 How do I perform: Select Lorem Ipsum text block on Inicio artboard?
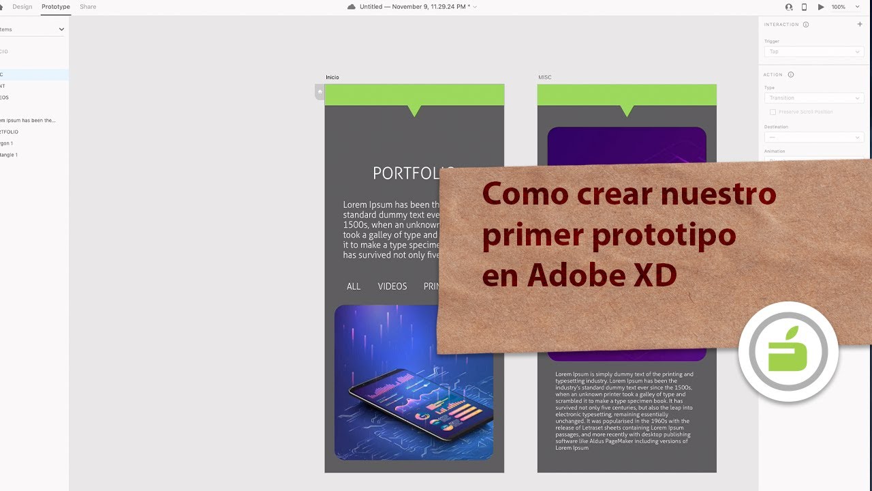(x=391, y=230)
